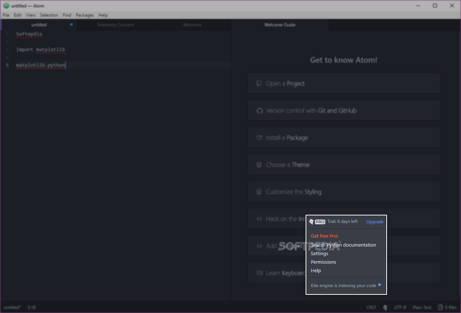Click the Kite icon in the status bar
This screenshot has height=313, width=461.
385,307
